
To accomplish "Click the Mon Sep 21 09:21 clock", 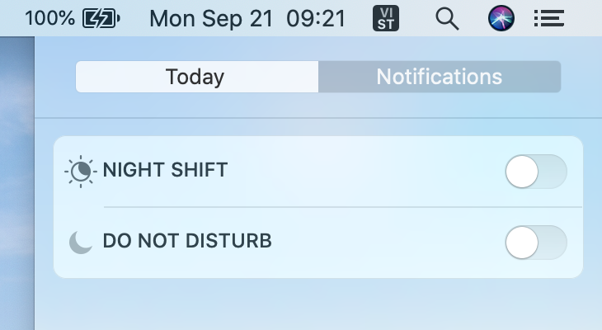I will (x=247, y=18).
